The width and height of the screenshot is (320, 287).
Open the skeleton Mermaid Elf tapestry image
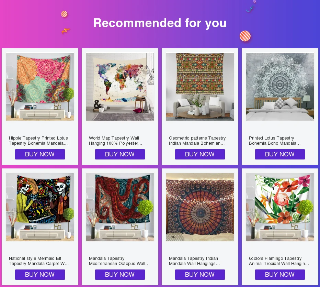coord(40,207)
